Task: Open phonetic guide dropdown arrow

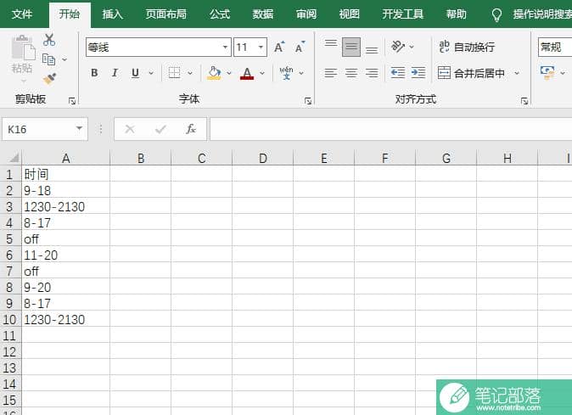Action: [301, 73]
